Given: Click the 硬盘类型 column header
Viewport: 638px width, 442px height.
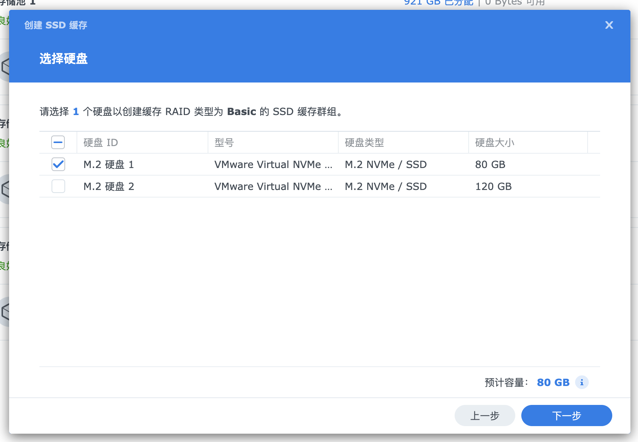Looking at the screenshot, I should [x=364, y=143].
